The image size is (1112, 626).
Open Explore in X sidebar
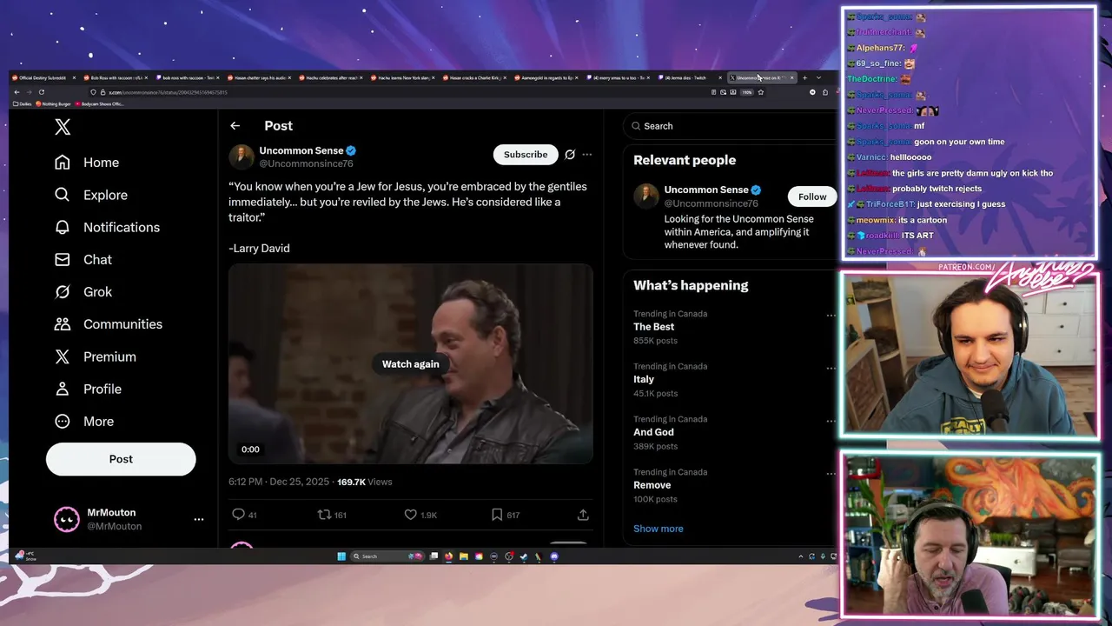(x=90, y=195)
